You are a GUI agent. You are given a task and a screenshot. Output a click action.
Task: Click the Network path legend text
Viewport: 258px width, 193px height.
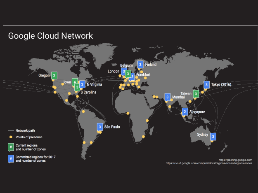(x=25, y=130)
